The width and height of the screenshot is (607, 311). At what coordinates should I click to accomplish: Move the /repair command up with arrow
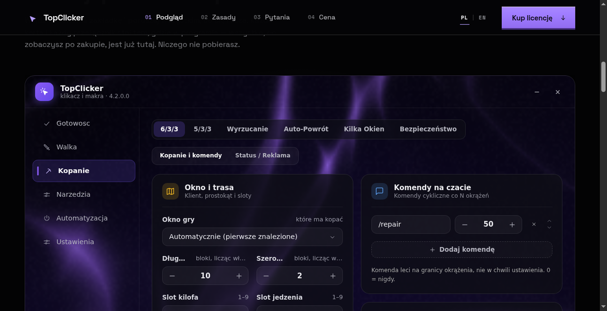(549, 221)
